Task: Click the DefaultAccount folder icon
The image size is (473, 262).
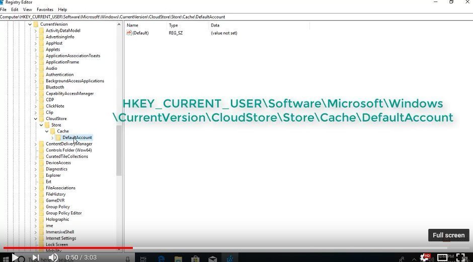Action: pyautogui.click(x=58, y=138)
